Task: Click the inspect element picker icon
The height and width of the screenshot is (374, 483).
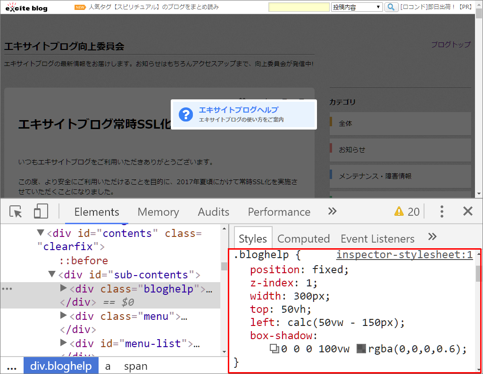Action: coord(16,211)
